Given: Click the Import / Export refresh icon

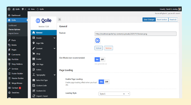Looking at the screenshot, I should pos(34,96).
